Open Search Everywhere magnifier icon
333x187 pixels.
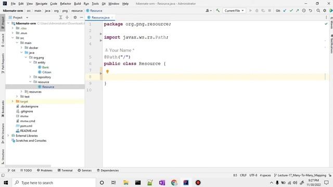318,10
